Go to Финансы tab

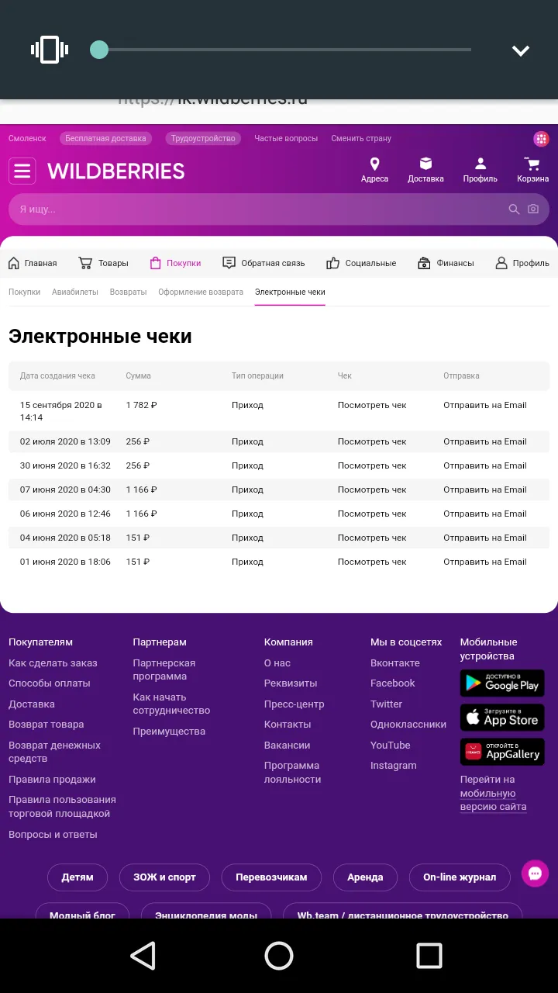(x=446, y=263)
